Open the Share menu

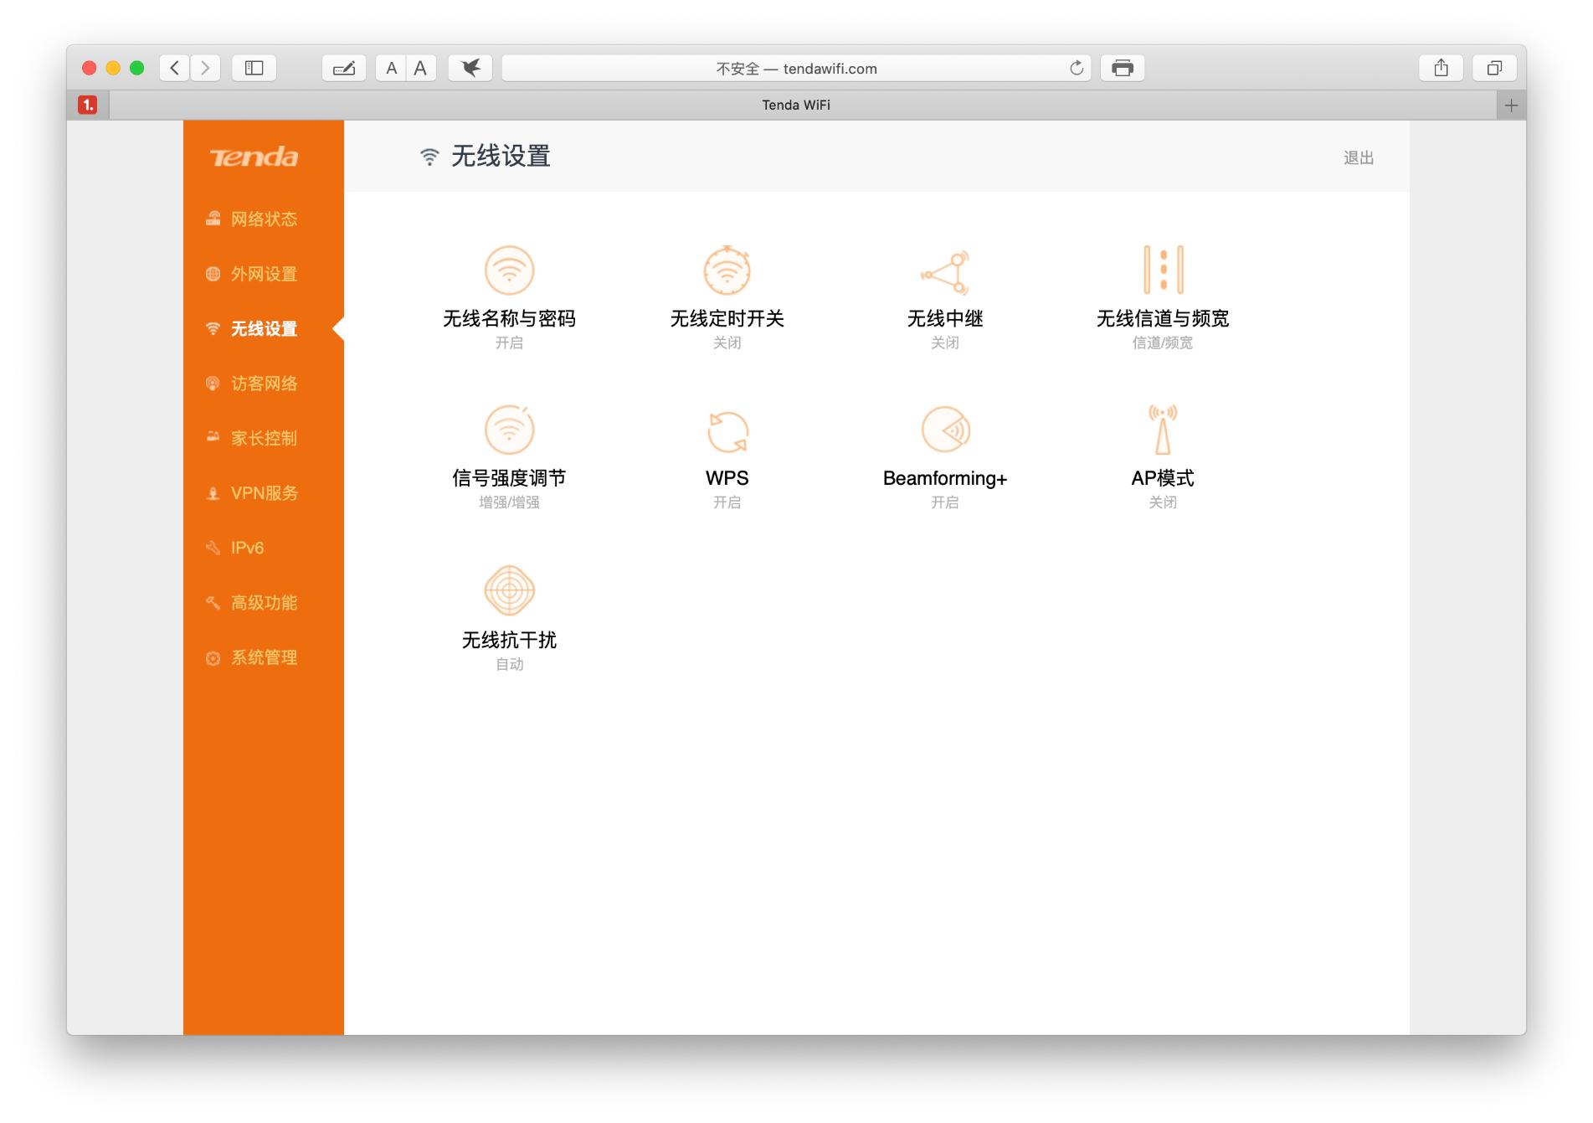tap(1441, 68)
